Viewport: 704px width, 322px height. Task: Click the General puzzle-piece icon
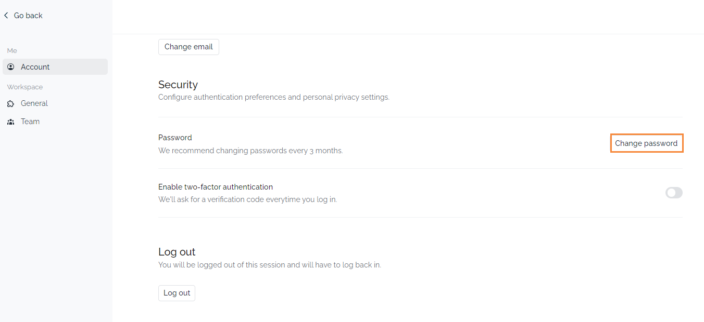point(11,103)
